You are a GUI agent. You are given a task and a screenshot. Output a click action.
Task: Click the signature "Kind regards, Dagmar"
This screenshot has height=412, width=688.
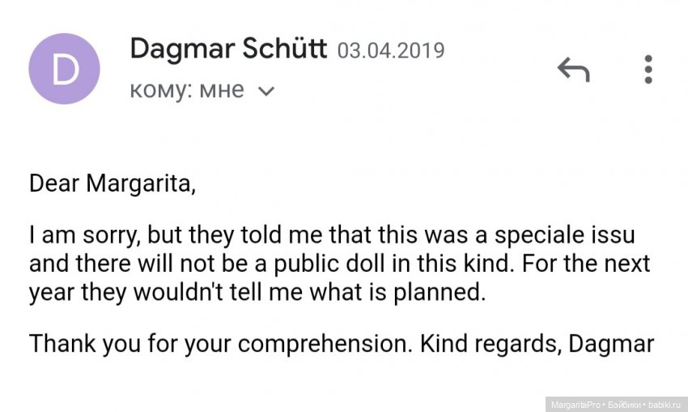click(x=537, y=343)
